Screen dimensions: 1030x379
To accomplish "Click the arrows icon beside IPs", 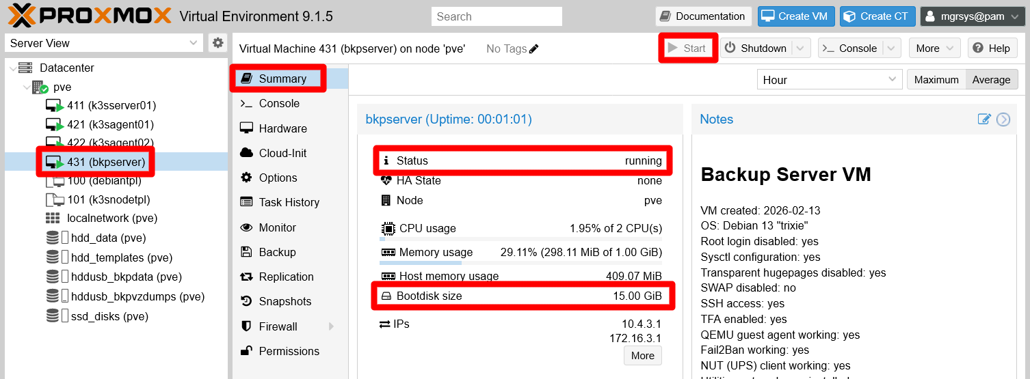I will coord(384,324).
